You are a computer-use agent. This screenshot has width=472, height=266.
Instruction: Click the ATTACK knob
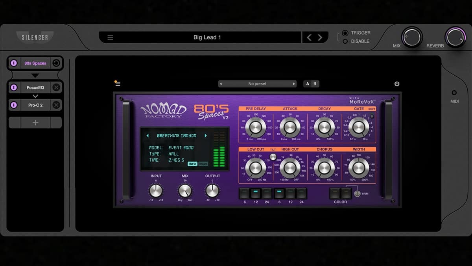290,127
